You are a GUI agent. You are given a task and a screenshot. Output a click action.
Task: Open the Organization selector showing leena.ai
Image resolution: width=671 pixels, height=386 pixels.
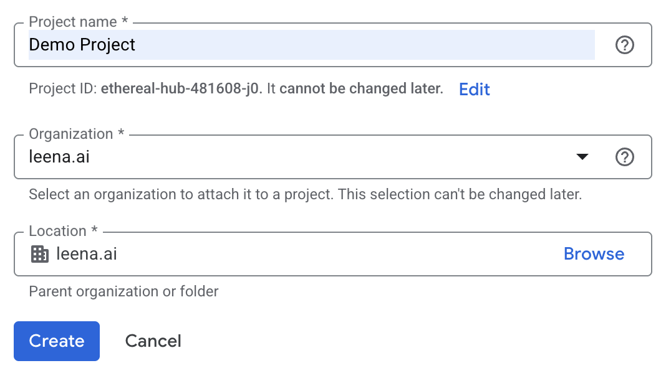(299, 157)
